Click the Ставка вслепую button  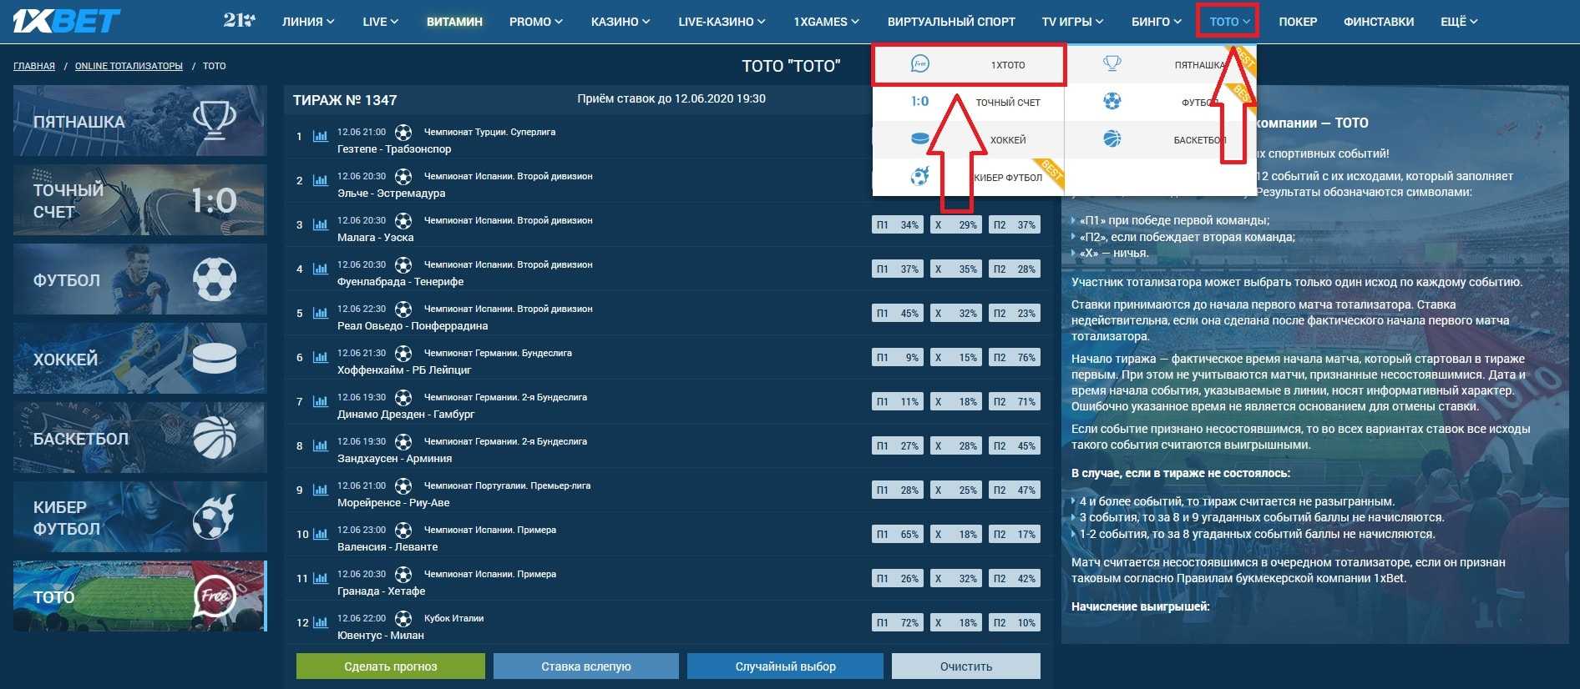pos(586,666)
